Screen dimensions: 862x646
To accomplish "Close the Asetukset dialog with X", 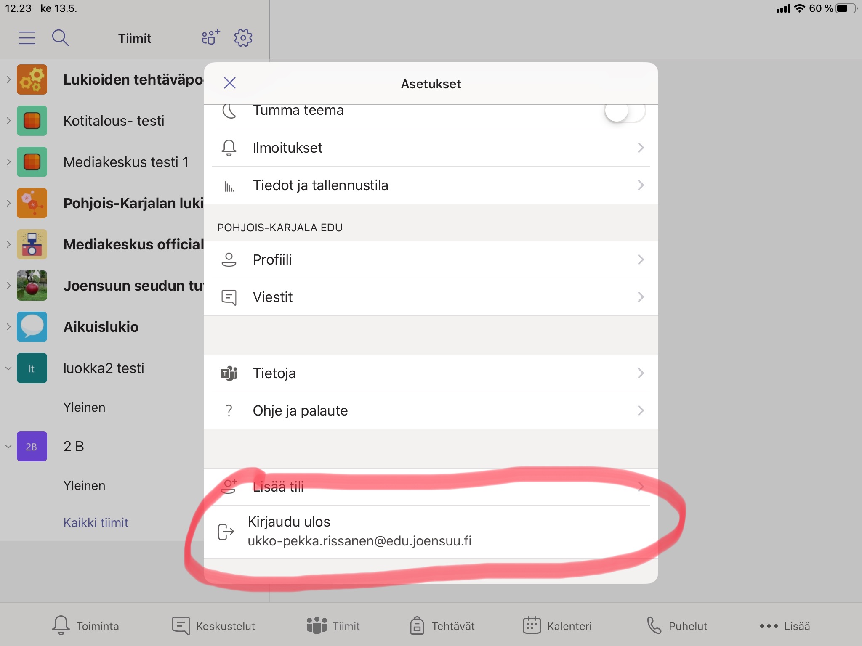I will [230, 83].
